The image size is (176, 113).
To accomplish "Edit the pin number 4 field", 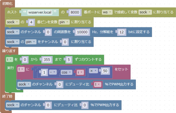I will coord(31,22).
